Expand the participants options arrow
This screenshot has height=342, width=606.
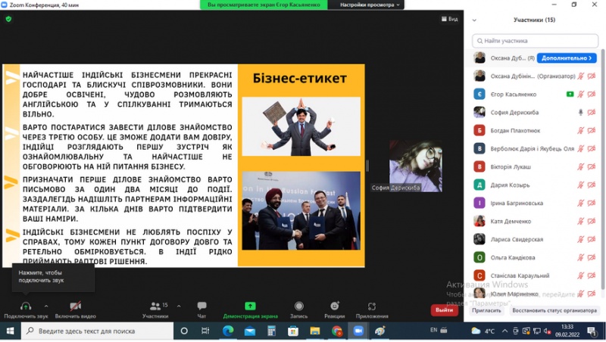tap(179, 306)
